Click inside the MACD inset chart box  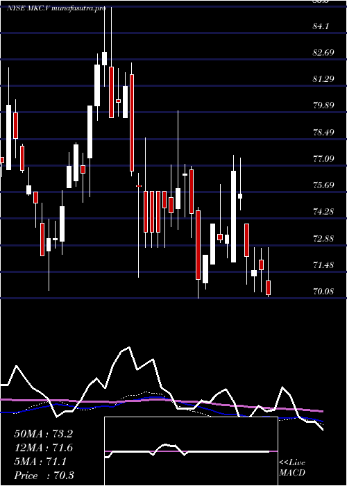pos(191,451)
